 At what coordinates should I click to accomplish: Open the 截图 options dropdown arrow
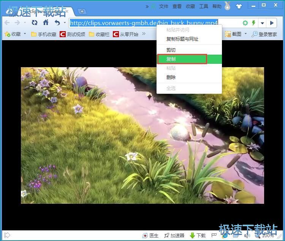(246, 34)
